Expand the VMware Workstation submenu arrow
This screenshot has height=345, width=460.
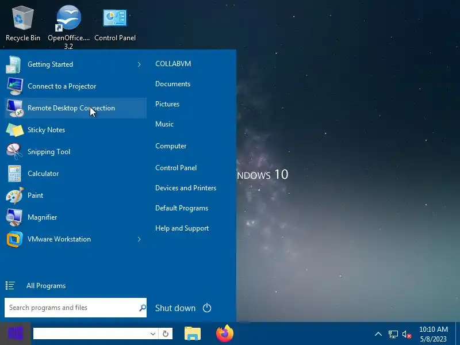click(139, 239)
